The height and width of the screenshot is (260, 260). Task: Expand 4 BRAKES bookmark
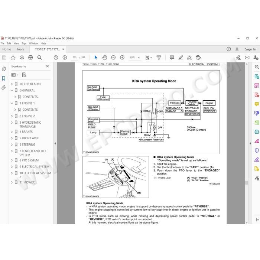click(12, 132)
